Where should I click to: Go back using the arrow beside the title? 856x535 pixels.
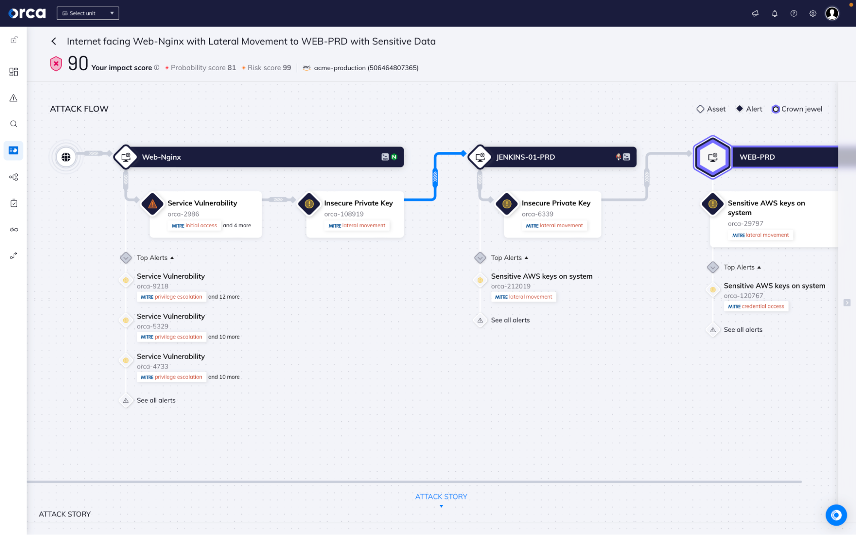(54, 41)
